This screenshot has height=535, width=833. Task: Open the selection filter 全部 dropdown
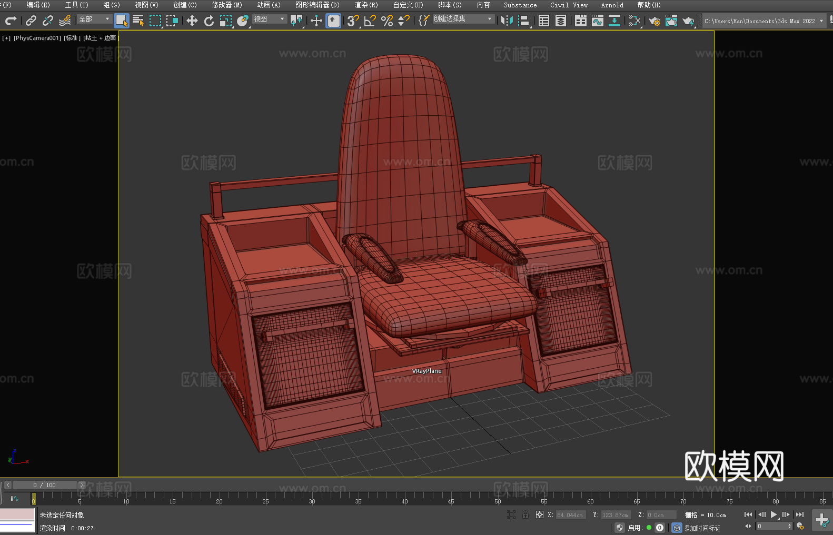(x=94, y=19)
